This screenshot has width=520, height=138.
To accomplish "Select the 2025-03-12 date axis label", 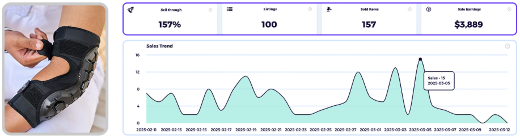I will [499, 130].
